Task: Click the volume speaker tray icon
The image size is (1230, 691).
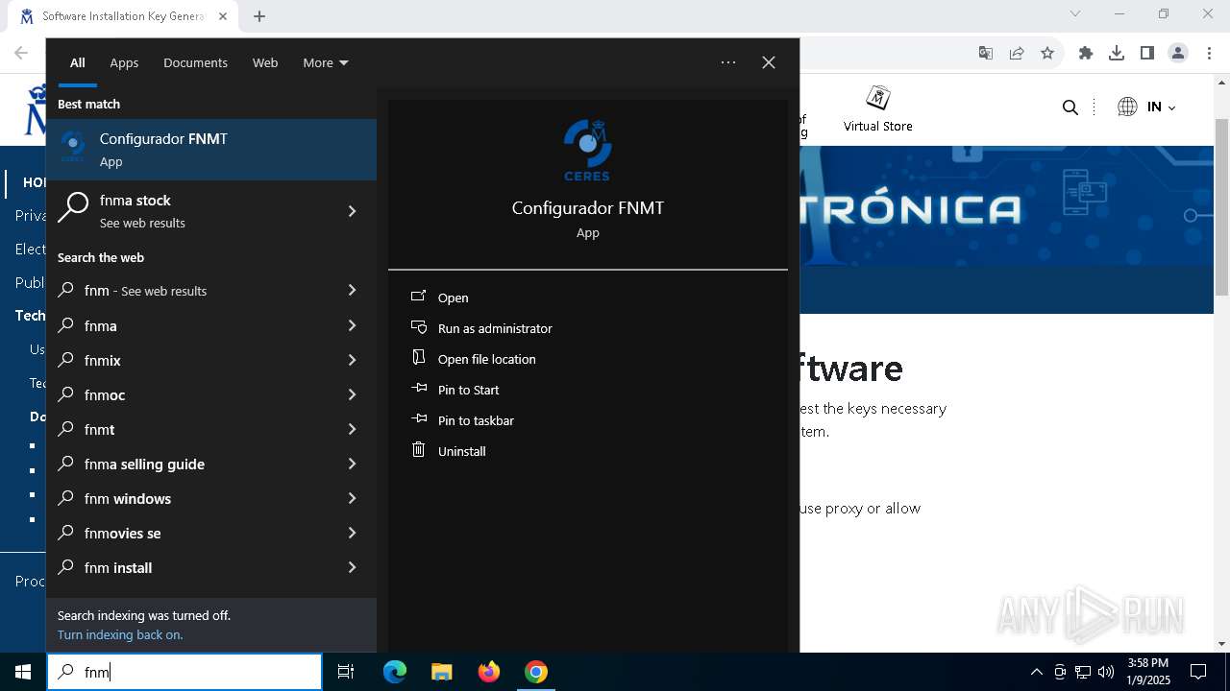Action: click(x=1106, y=672)
